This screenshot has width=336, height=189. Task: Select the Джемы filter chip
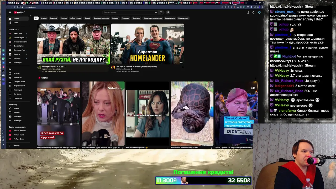click(x=87, y=18)
